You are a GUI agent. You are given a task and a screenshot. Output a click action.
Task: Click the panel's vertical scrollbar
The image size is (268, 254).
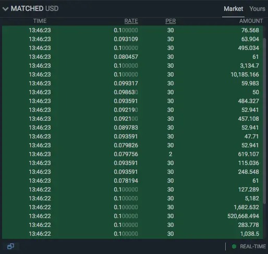264,121
